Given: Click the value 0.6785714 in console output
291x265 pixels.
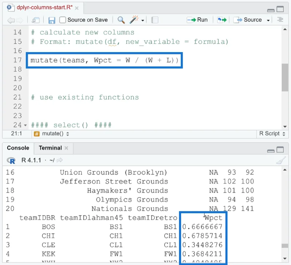Looking at the screenshot, I should (x=202, y=236).
